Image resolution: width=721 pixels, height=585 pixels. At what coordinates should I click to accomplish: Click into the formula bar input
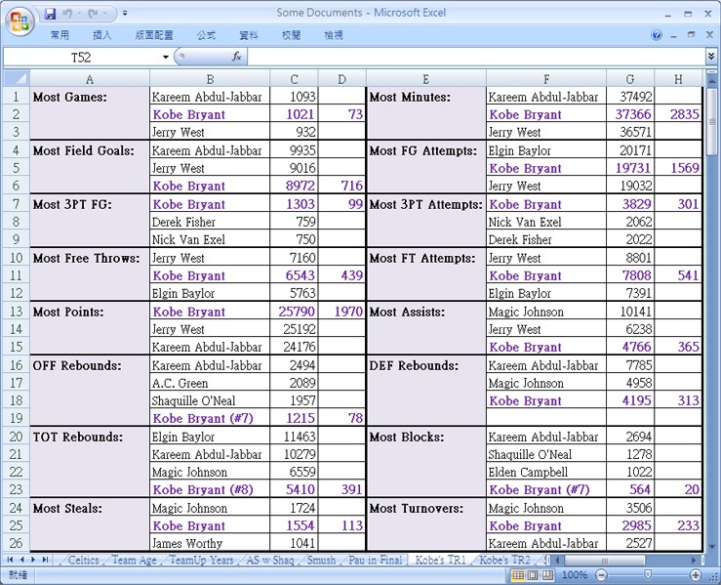coord(476,57)
